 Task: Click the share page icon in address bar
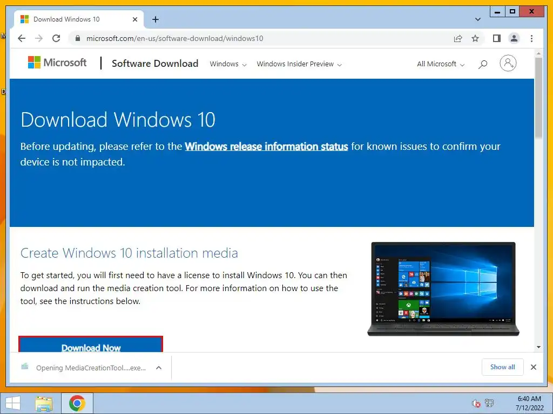(x=458, y=38)
